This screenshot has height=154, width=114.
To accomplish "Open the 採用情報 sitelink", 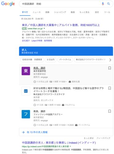I will (48, 41).
